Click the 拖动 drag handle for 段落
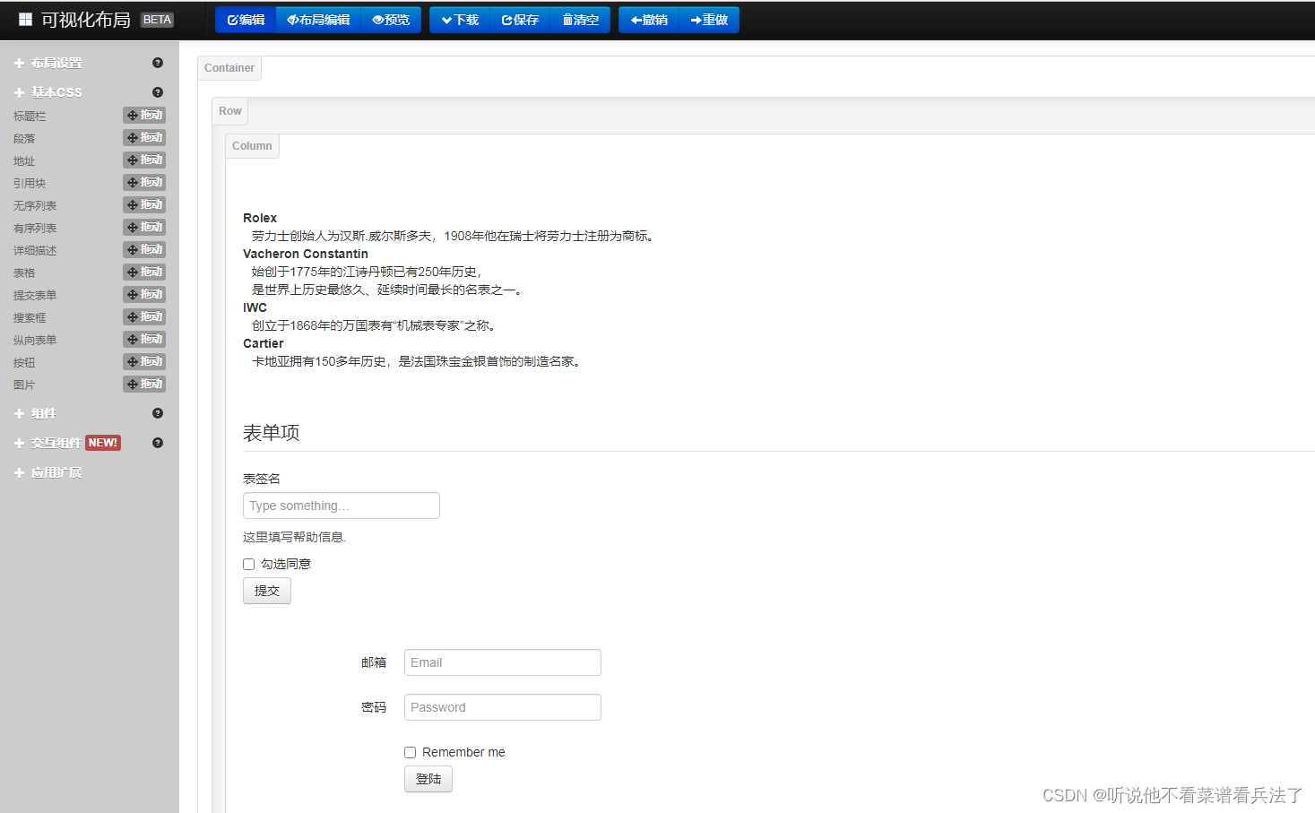1315x813 pixels. [x=144, y=137]
